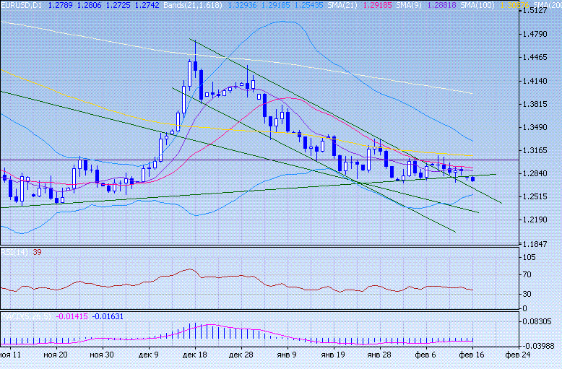This screenshot has height=369, width=562.
Task: Click the last candlestick on the chart
Action: 473,178
